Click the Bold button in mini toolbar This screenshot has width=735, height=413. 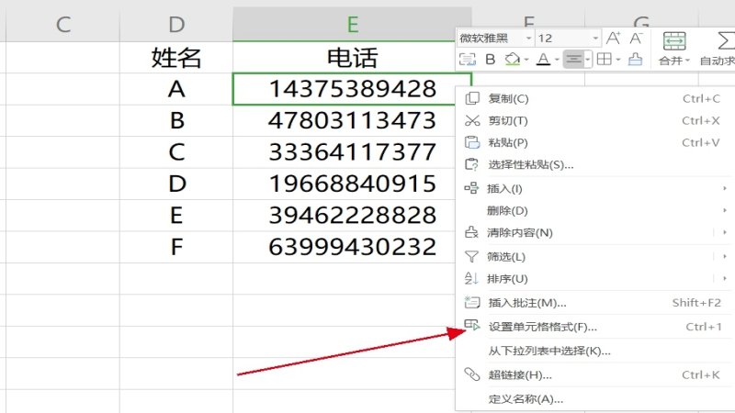pyautogui.click(x=490, y=60)
